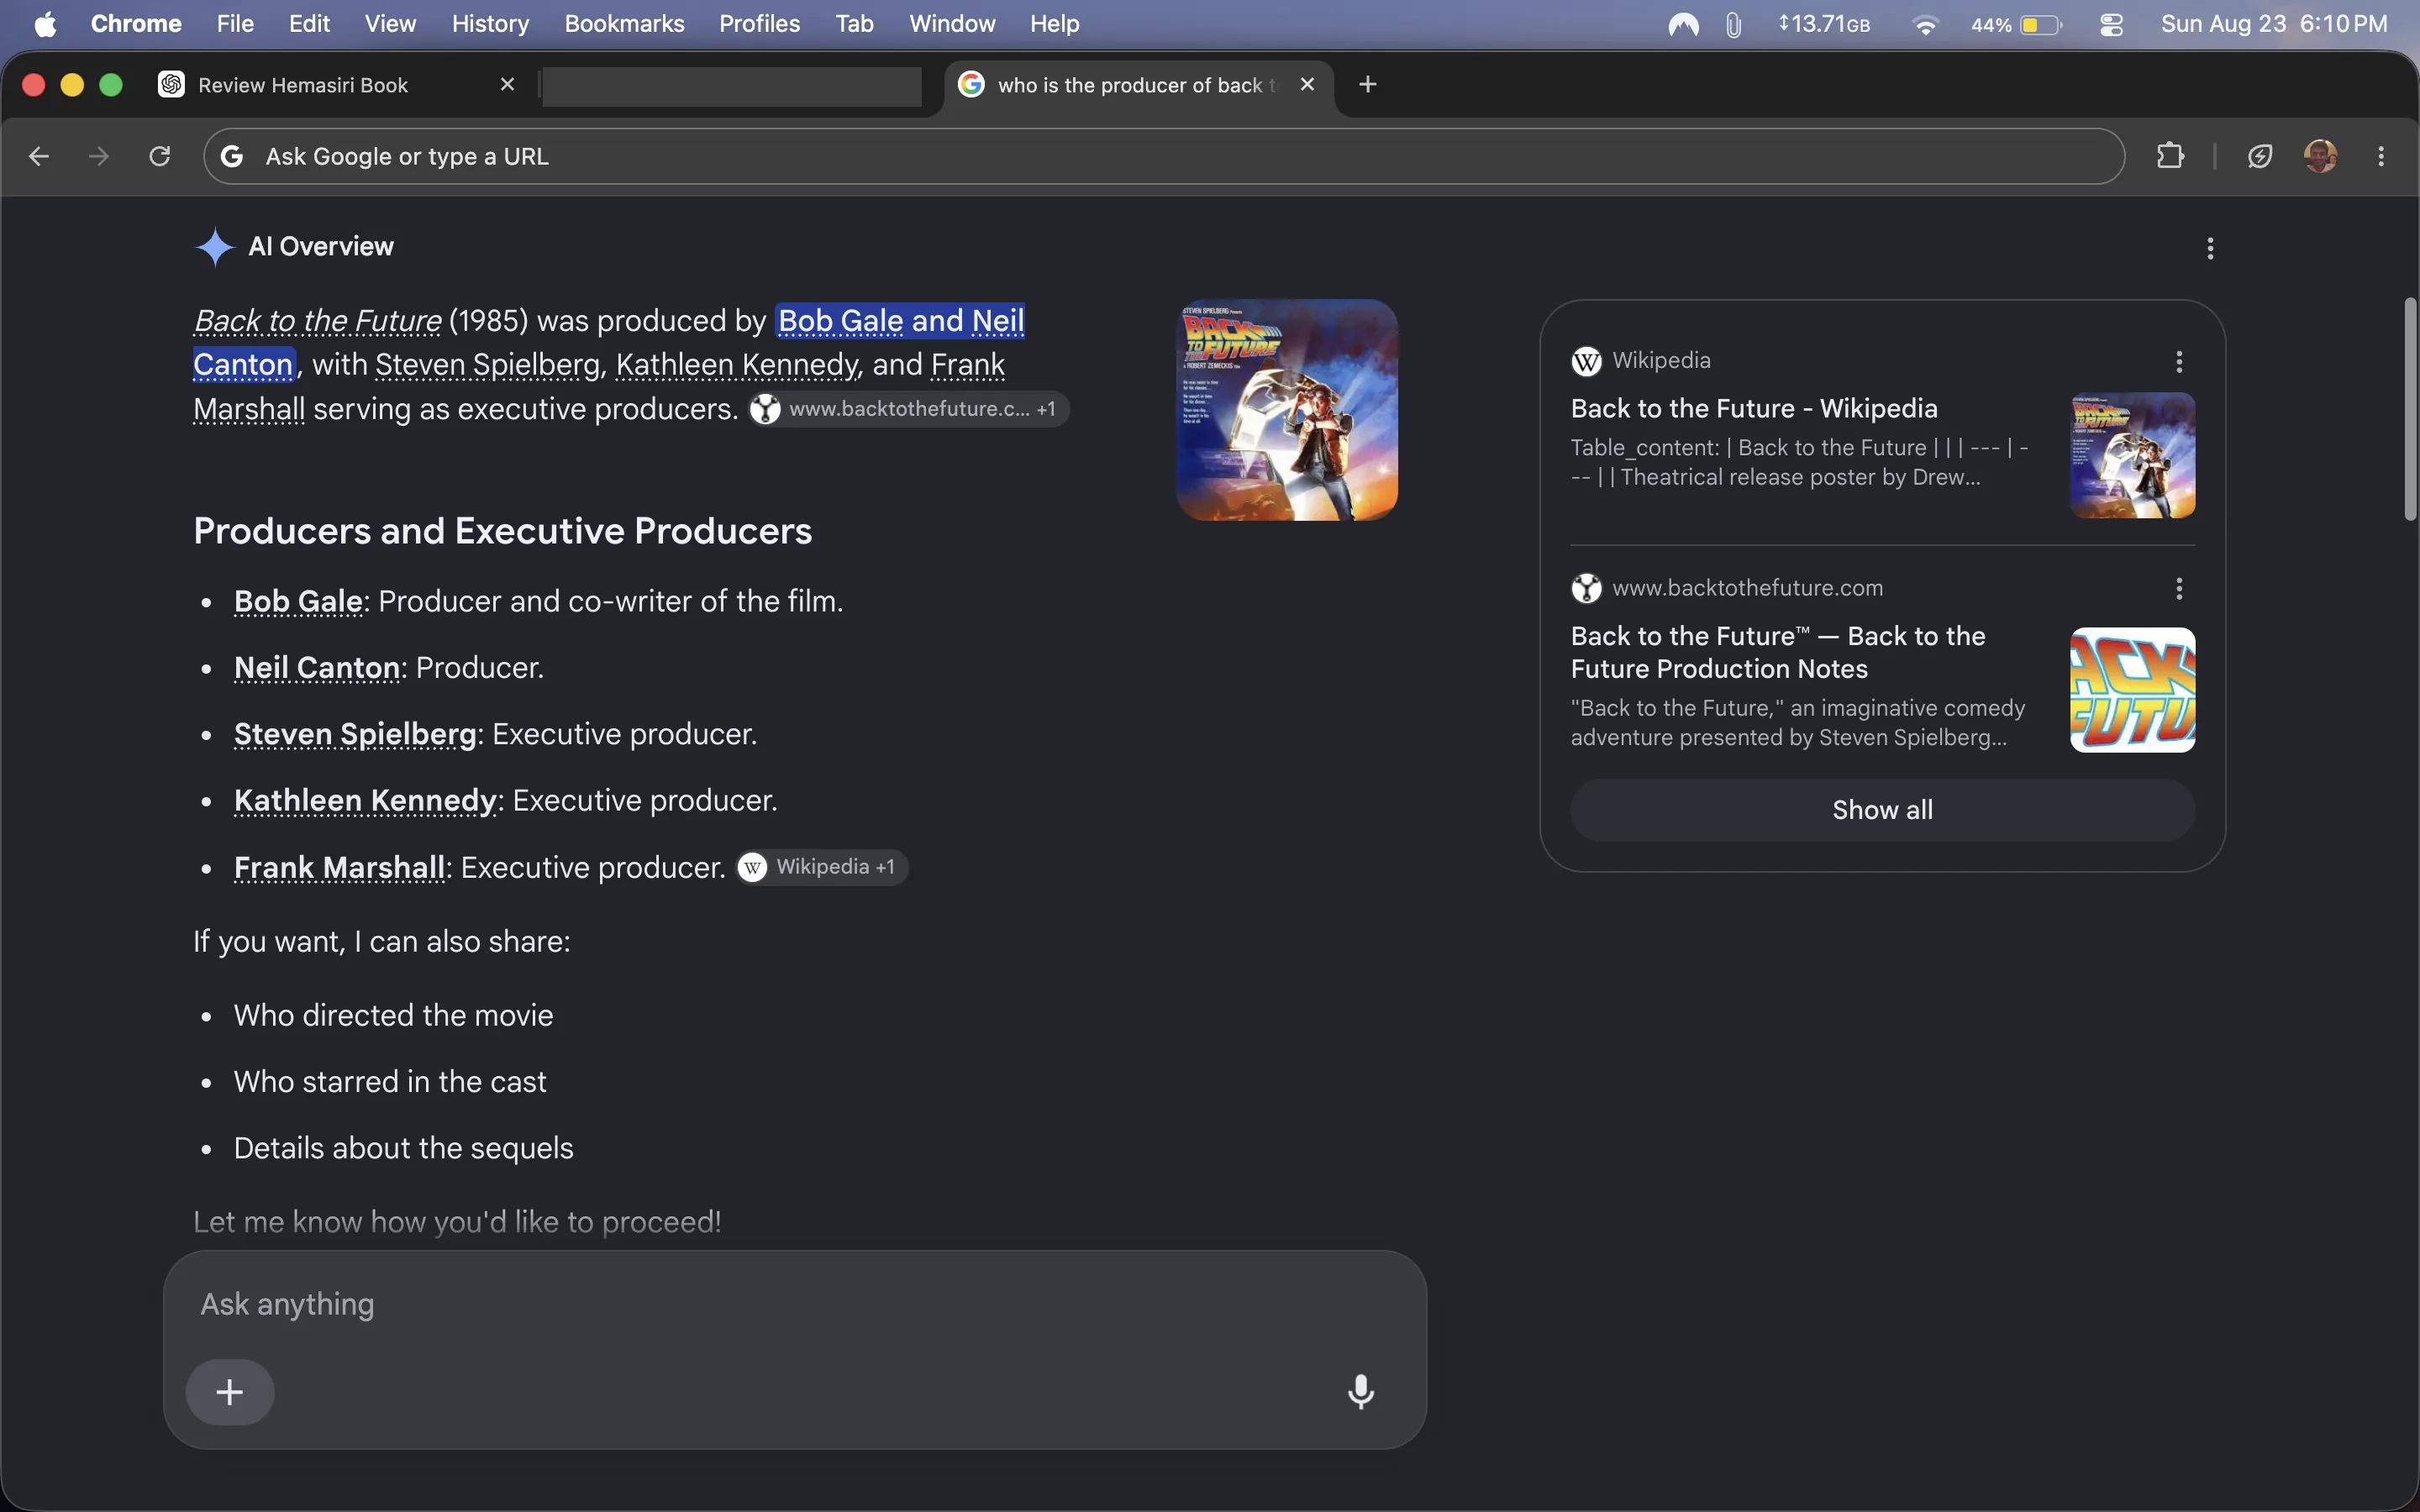Click the Wikipedia card poster thumbnail
The height and width of the screenshot is (1512, 2420).
point(2132,455)
